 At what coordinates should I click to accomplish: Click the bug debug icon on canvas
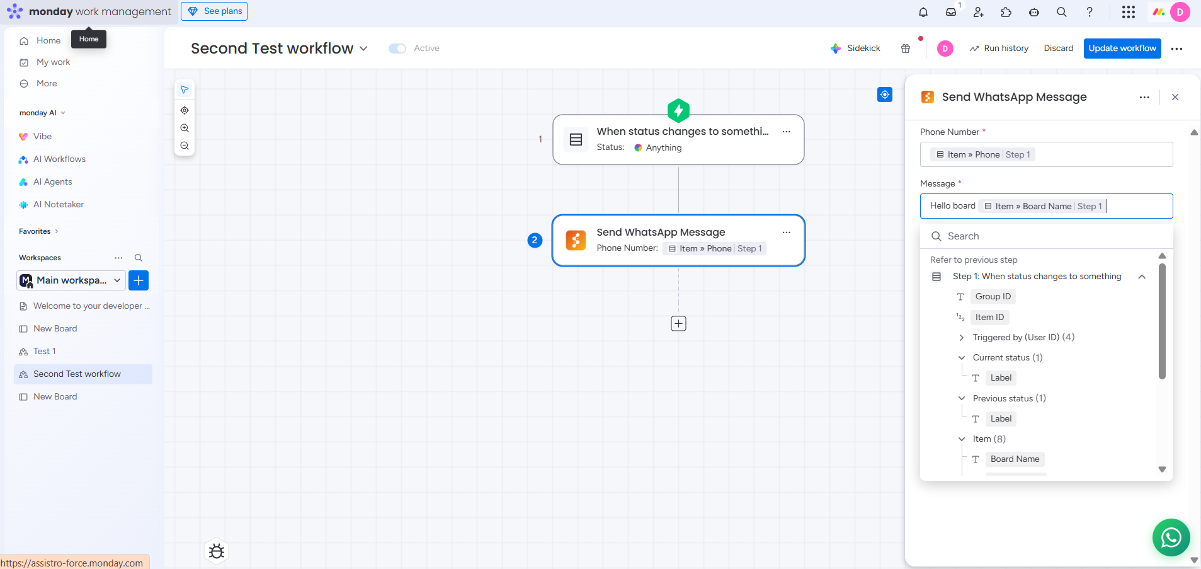(217, 551)
